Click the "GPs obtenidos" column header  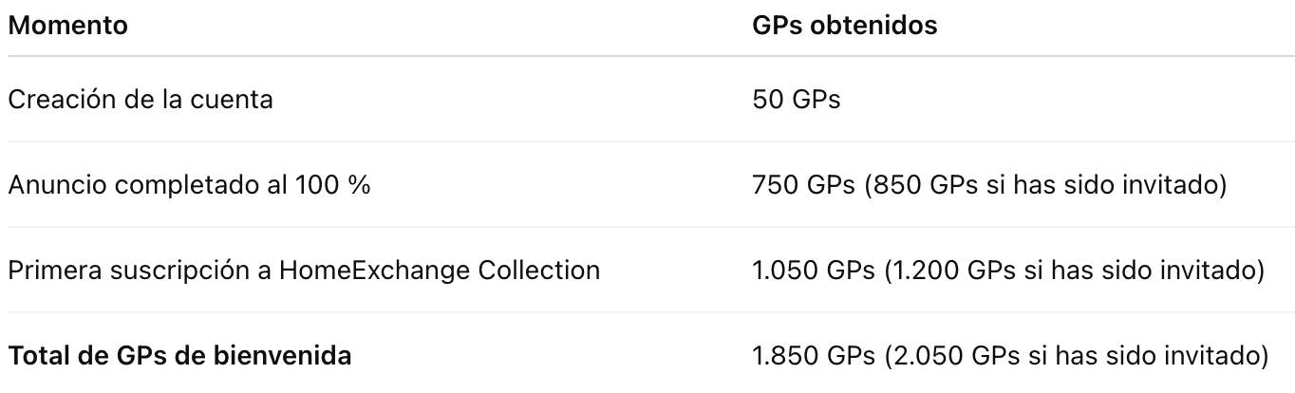click(x=844, y=26)
